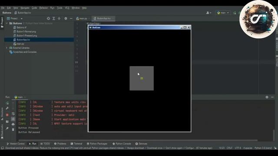
Task: Click the lock icon at status bar end
Action: [x=275, y=148]
